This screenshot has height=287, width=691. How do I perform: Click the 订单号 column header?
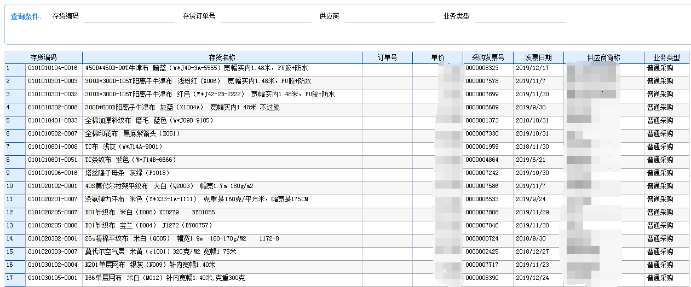click(387, 57)
